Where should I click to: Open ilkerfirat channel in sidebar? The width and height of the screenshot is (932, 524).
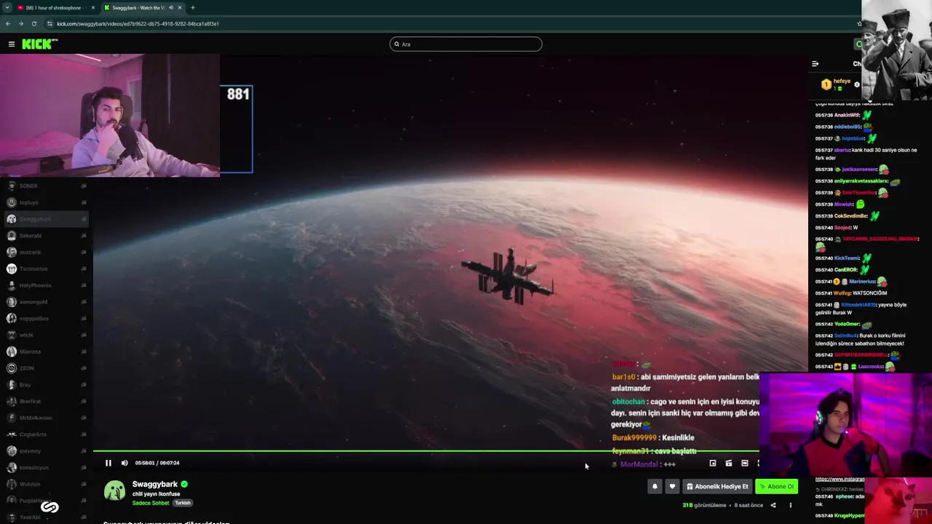point(46,401)
